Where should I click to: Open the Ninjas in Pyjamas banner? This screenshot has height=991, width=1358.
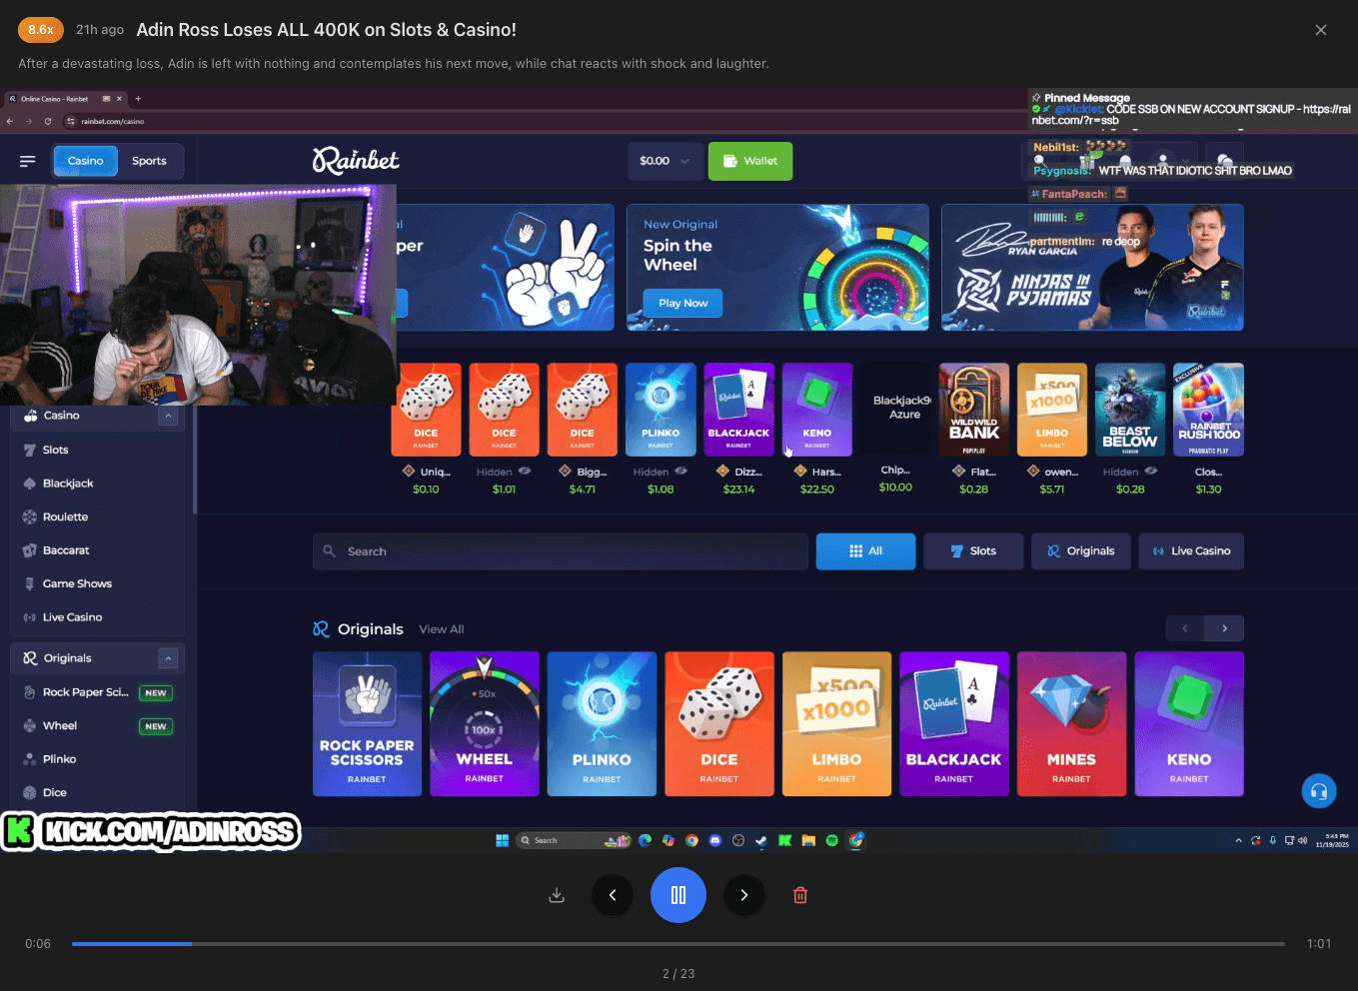(x=1092, y=268)
